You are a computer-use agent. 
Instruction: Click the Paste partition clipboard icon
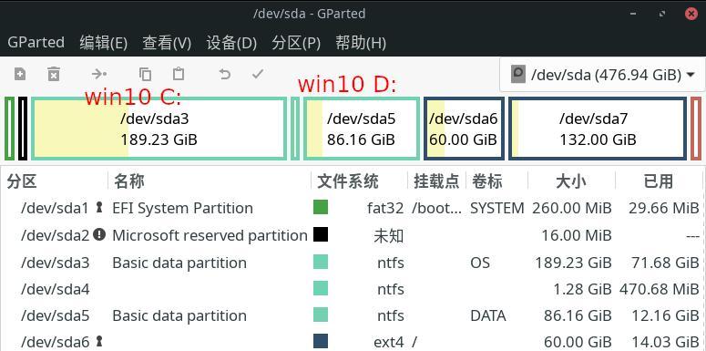179,74
